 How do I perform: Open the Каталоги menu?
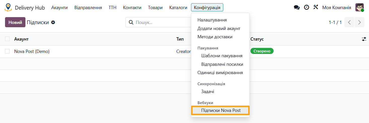pos(178,8)
